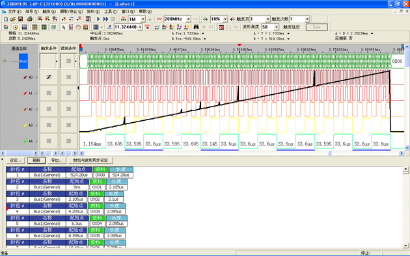Click the Run single capture play icon
The width and height of the screenshot is (410, 256).
[98, 19]
